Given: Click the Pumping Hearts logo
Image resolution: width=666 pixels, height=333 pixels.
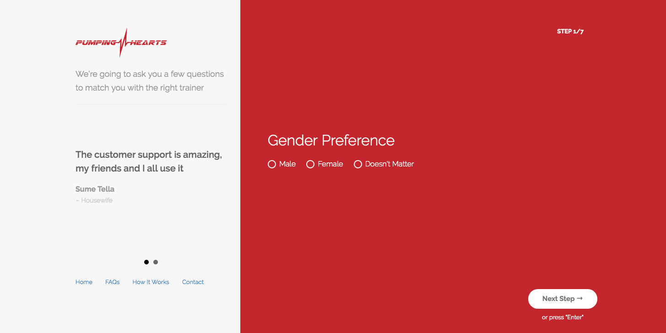Looking at the screenshot, I should 121,43.
